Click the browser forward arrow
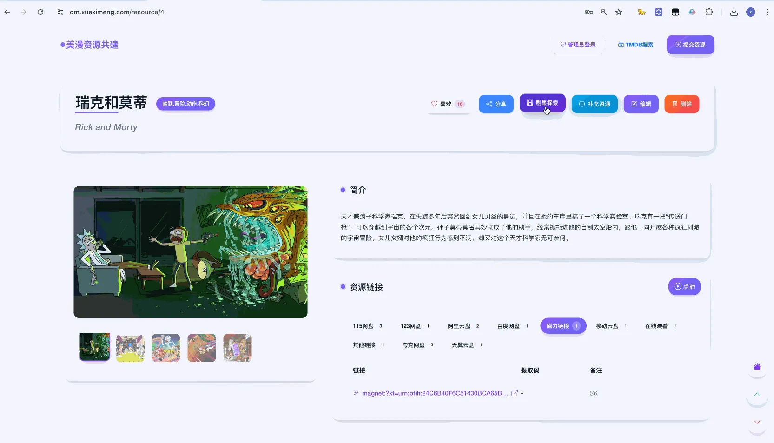Image resolution: width=774 pixels, height=443 pixels. [x=24, y=12]
